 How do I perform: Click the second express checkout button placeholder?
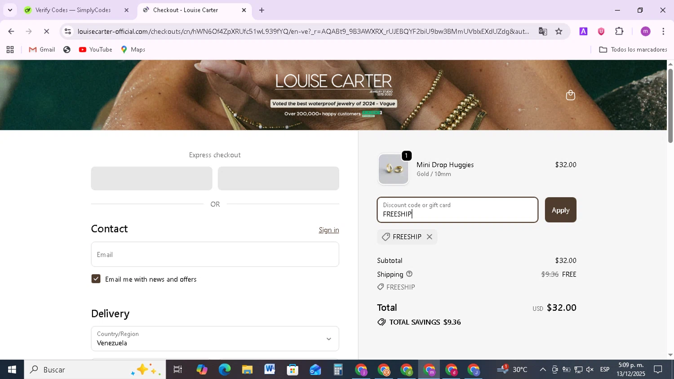coord(278,178)
